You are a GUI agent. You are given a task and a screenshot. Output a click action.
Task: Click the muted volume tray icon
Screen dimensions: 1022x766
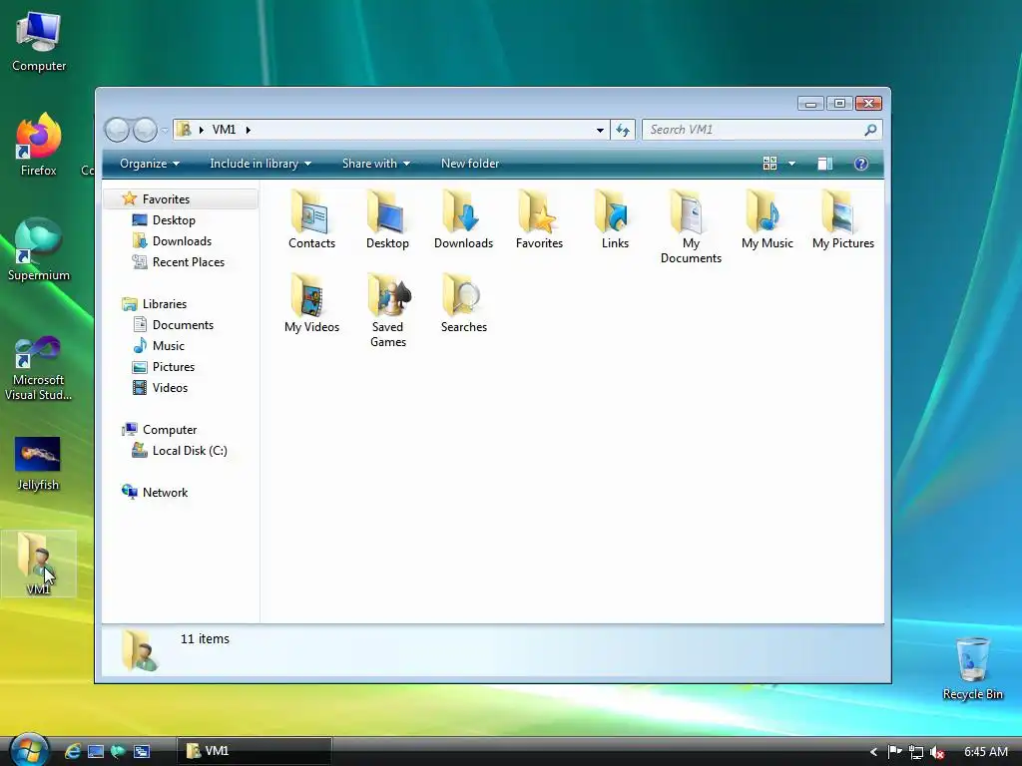937,752
